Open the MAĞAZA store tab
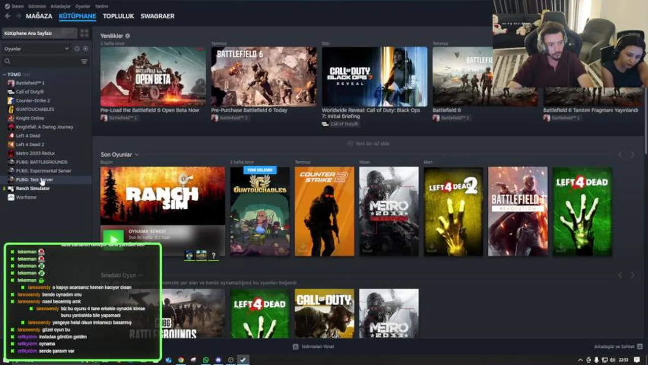This screenshot has width=648, height=365. click(x=39, y=16)
